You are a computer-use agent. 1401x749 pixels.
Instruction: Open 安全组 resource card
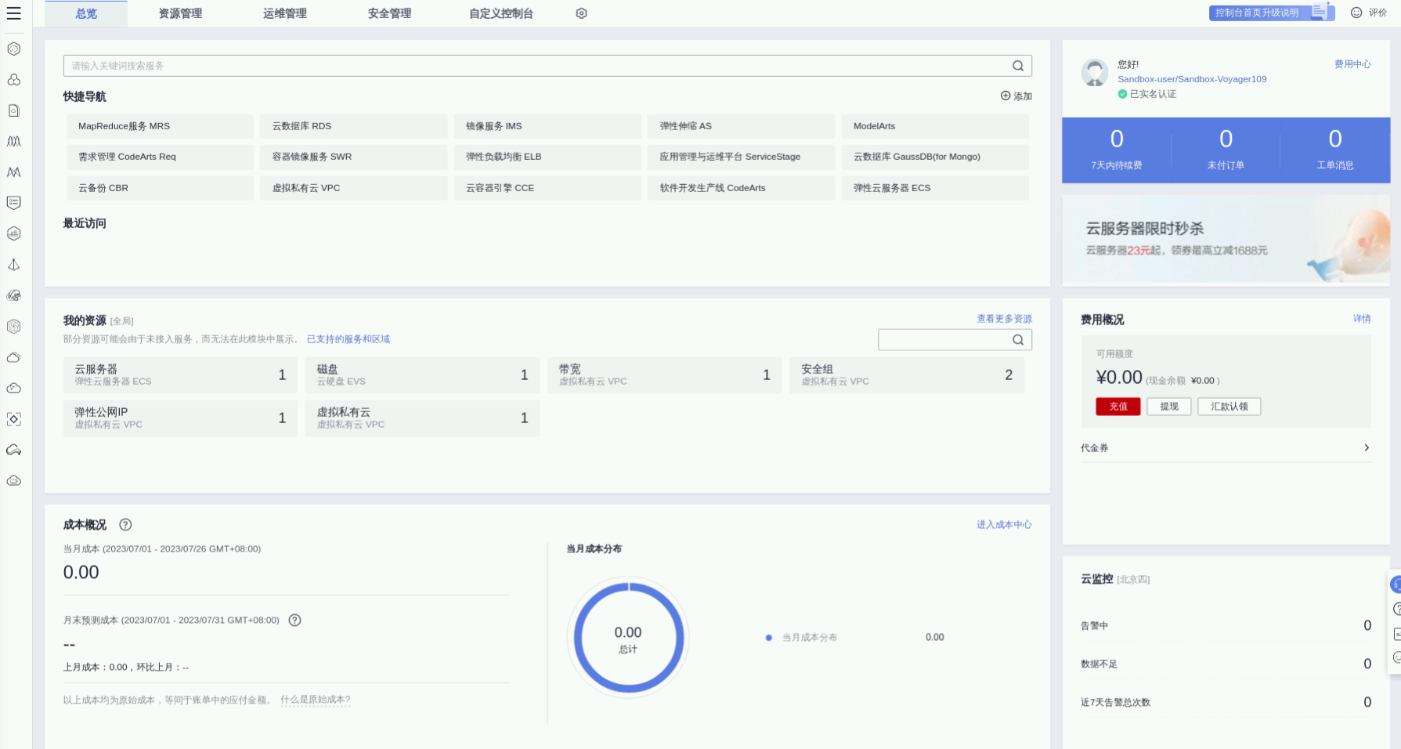pyautogui.click(x=907, y=374)
